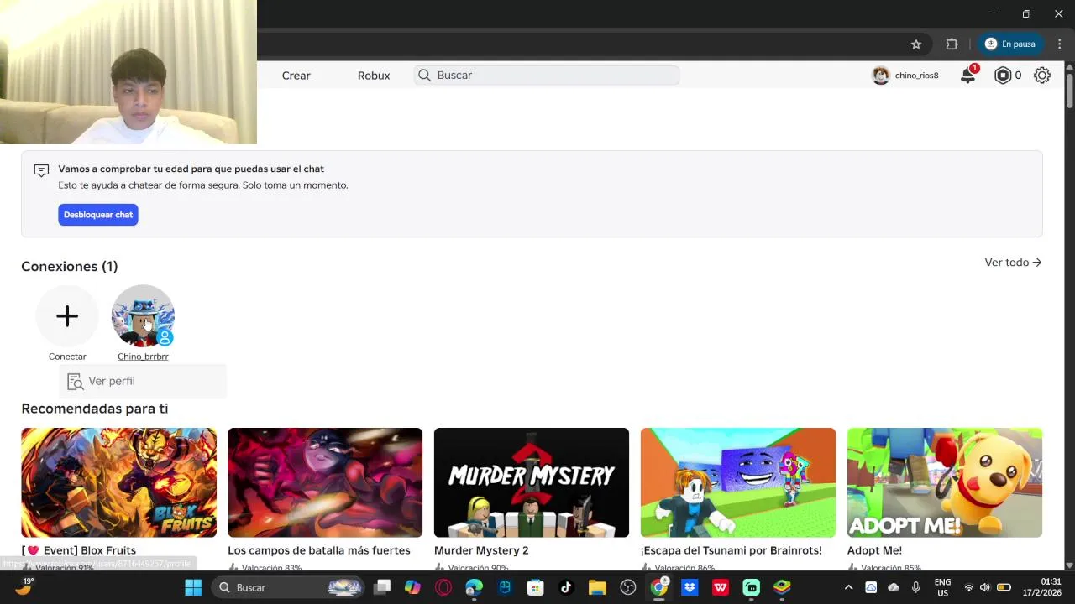Open Chino_brrbrr's avatar
This screenshot has height=604, width=1075.
(143, 316)
